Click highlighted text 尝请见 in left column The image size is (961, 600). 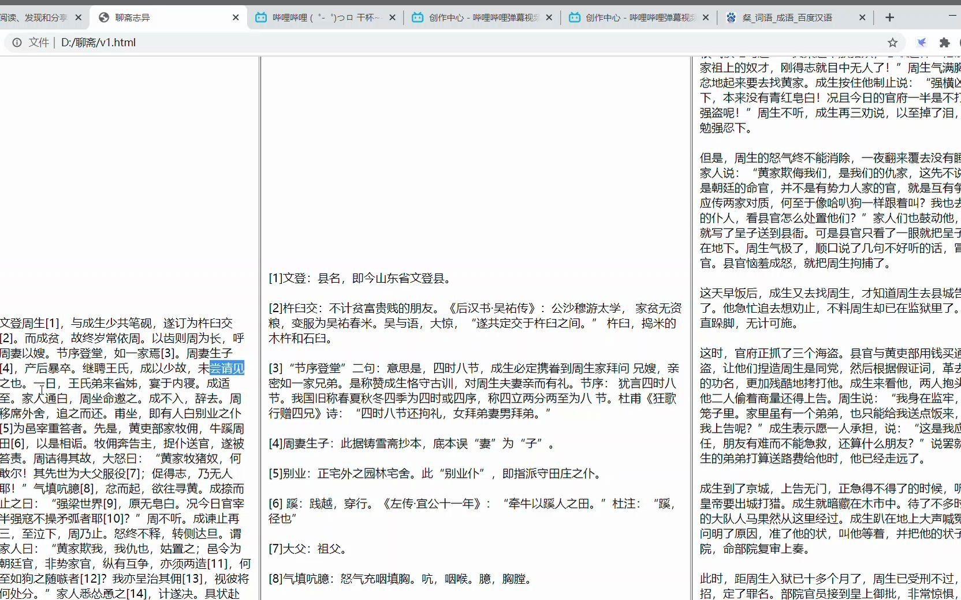(227, 368)
